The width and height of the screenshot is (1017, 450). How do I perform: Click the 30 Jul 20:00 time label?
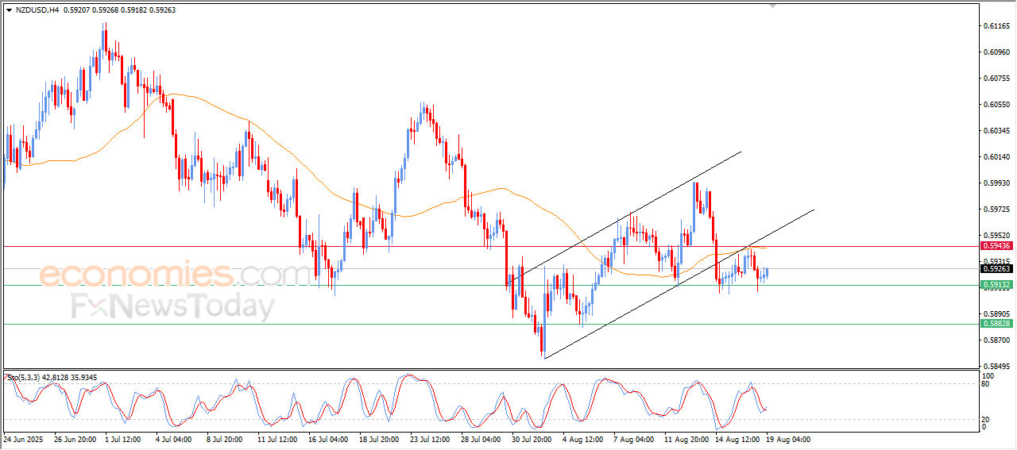[x=532, y=439]
